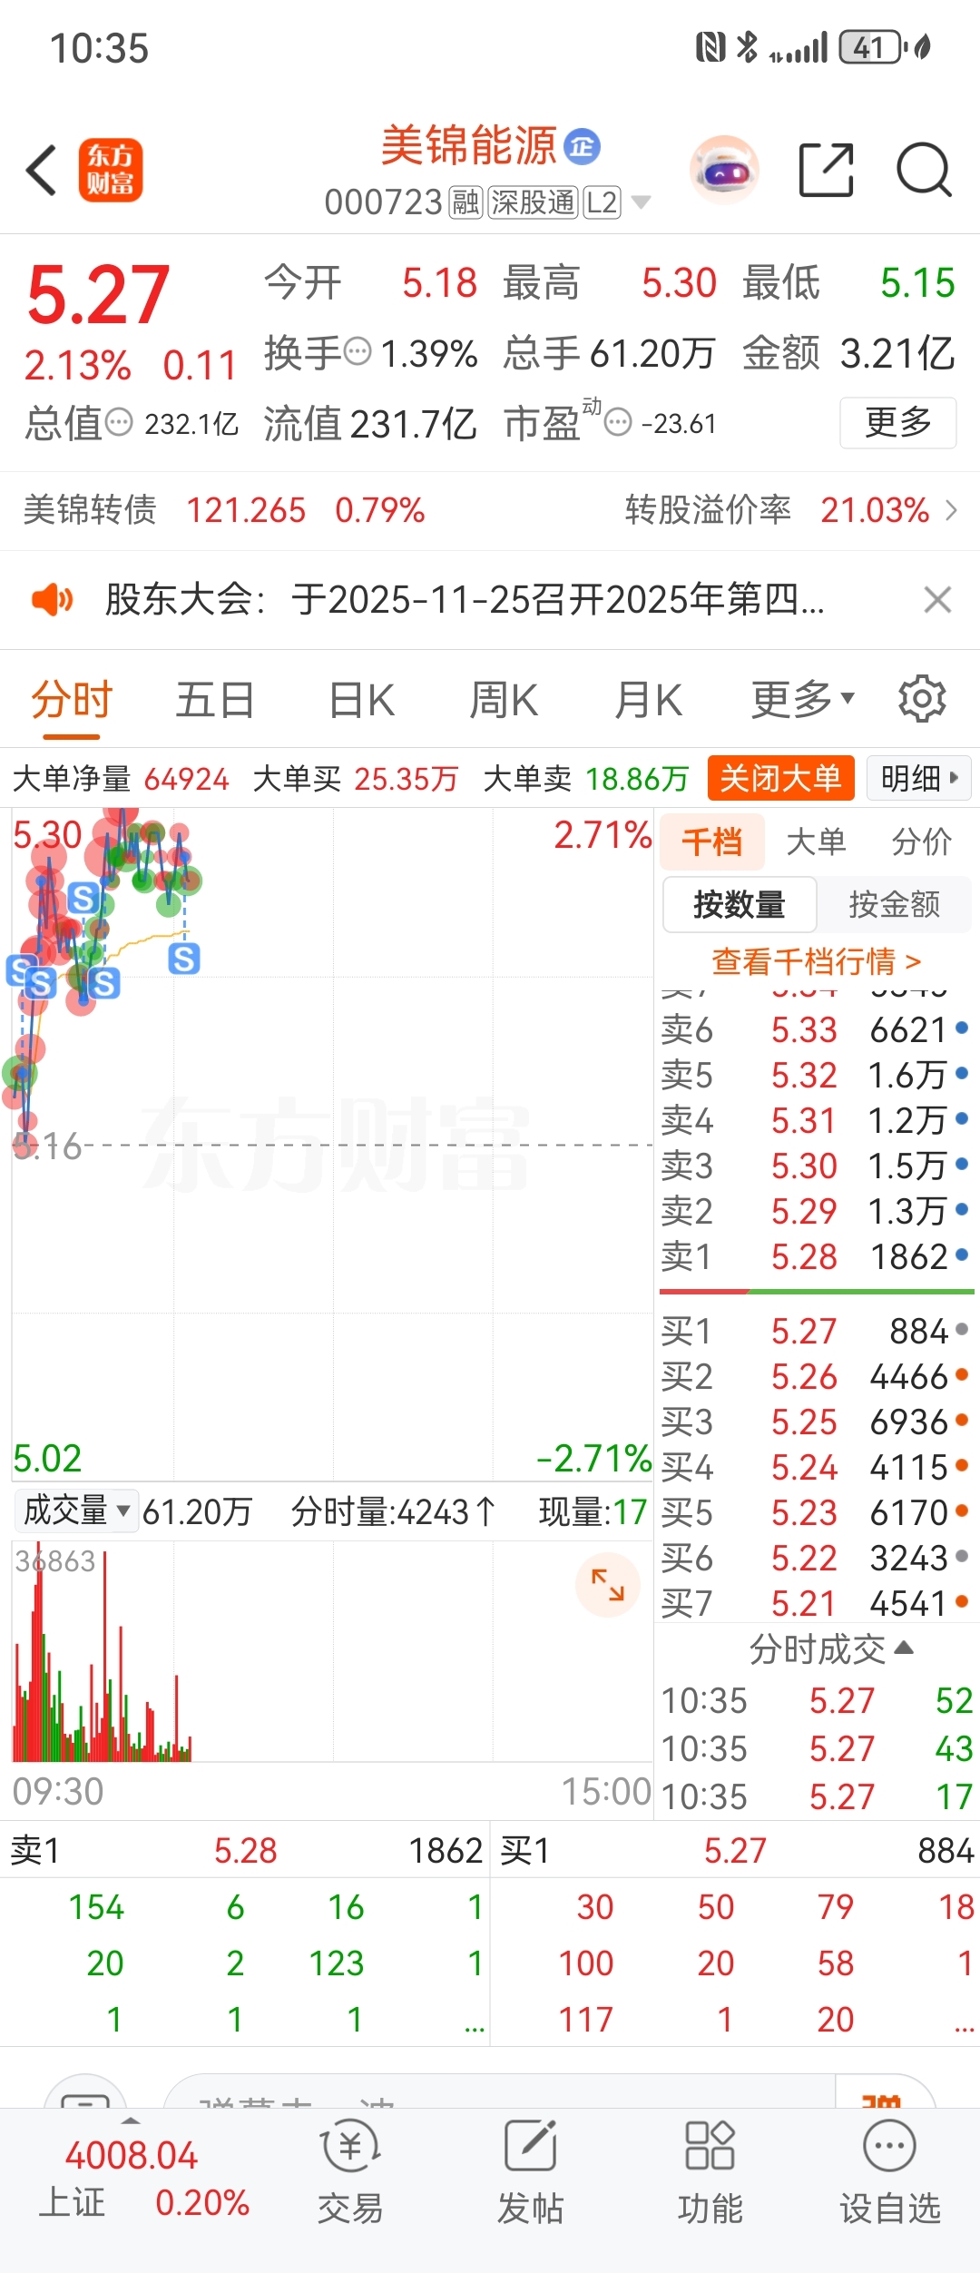This screenshot has height=2273, width=980.
Task: Tap the 10:35 5.27 52 trade row
Action: pos(817,1701)
